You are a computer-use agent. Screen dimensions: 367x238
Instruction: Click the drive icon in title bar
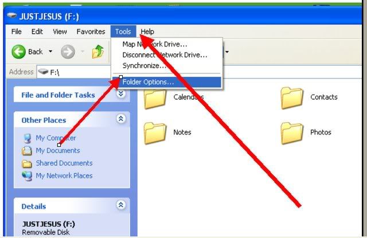pos(11,16)
